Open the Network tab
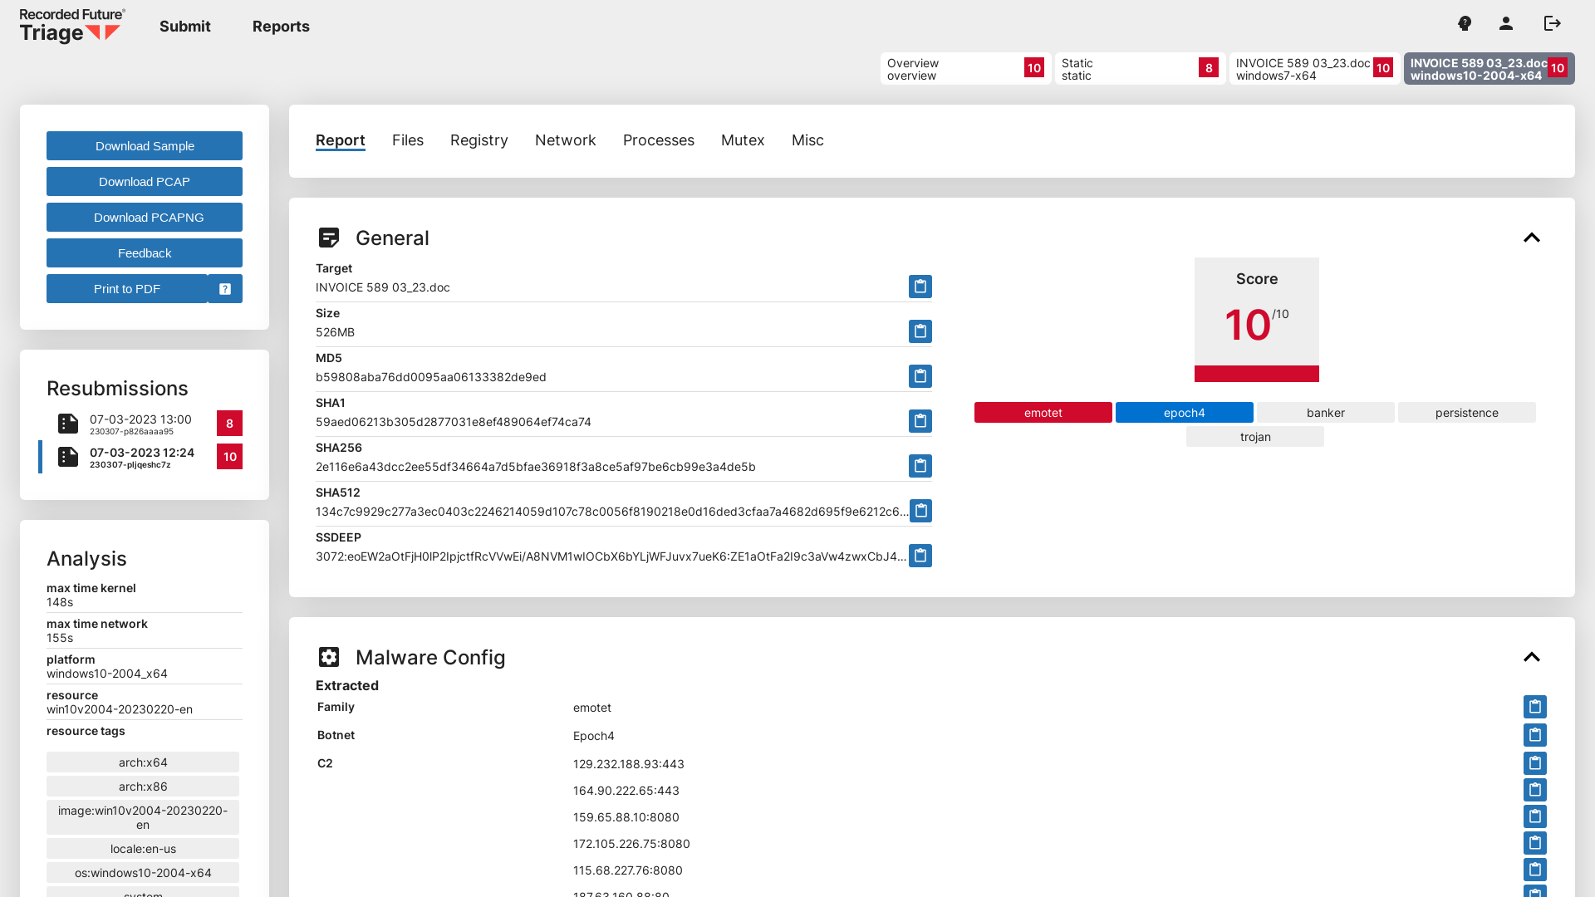 point(566,140)
